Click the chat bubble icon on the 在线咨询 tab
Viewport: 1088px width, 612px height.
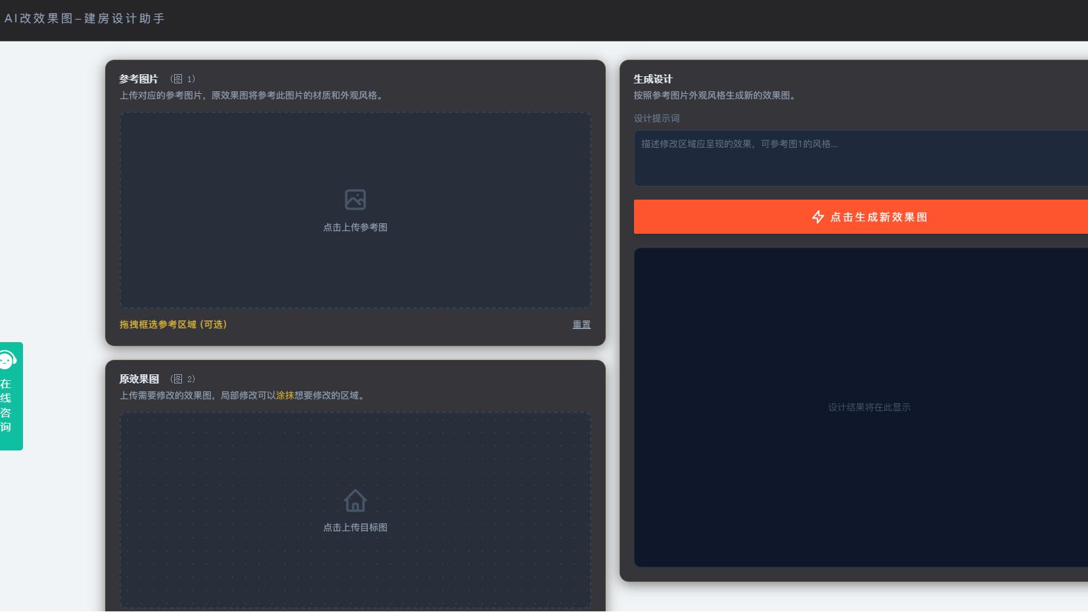(8, 359)
